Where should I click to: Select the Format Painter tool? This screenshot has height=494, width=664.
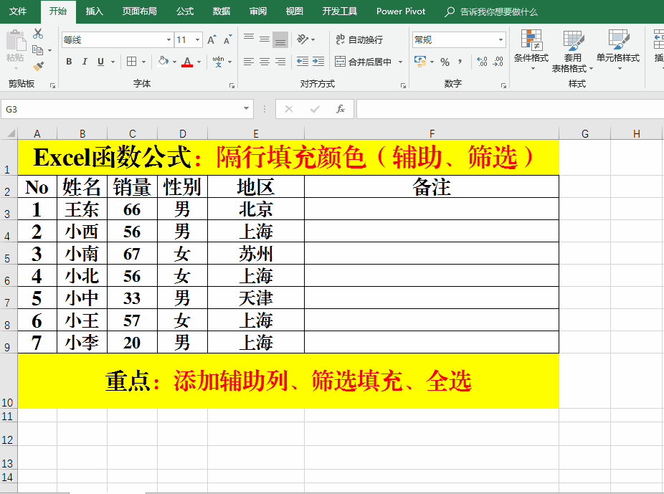pos(37,65)
